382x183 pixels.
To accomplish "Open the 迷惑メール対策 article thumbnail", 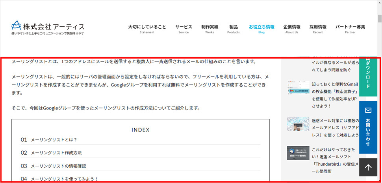I will click(298, 124).
